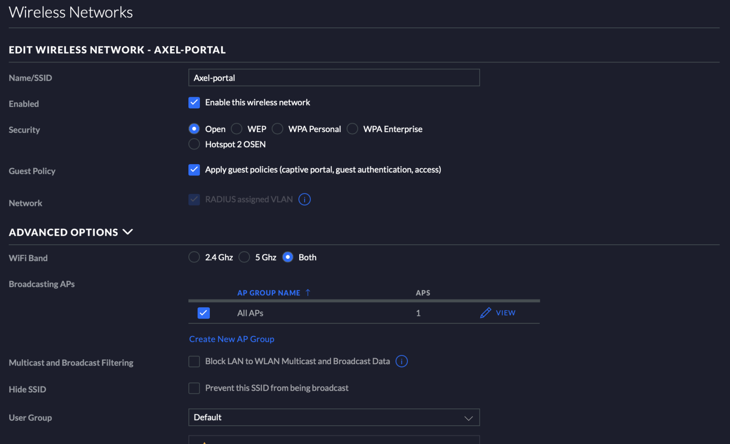Click the RADIUS assigned VLAN info icon
Image resolution: width=730 pixels, height=444 pixels.
click(304, 200)
